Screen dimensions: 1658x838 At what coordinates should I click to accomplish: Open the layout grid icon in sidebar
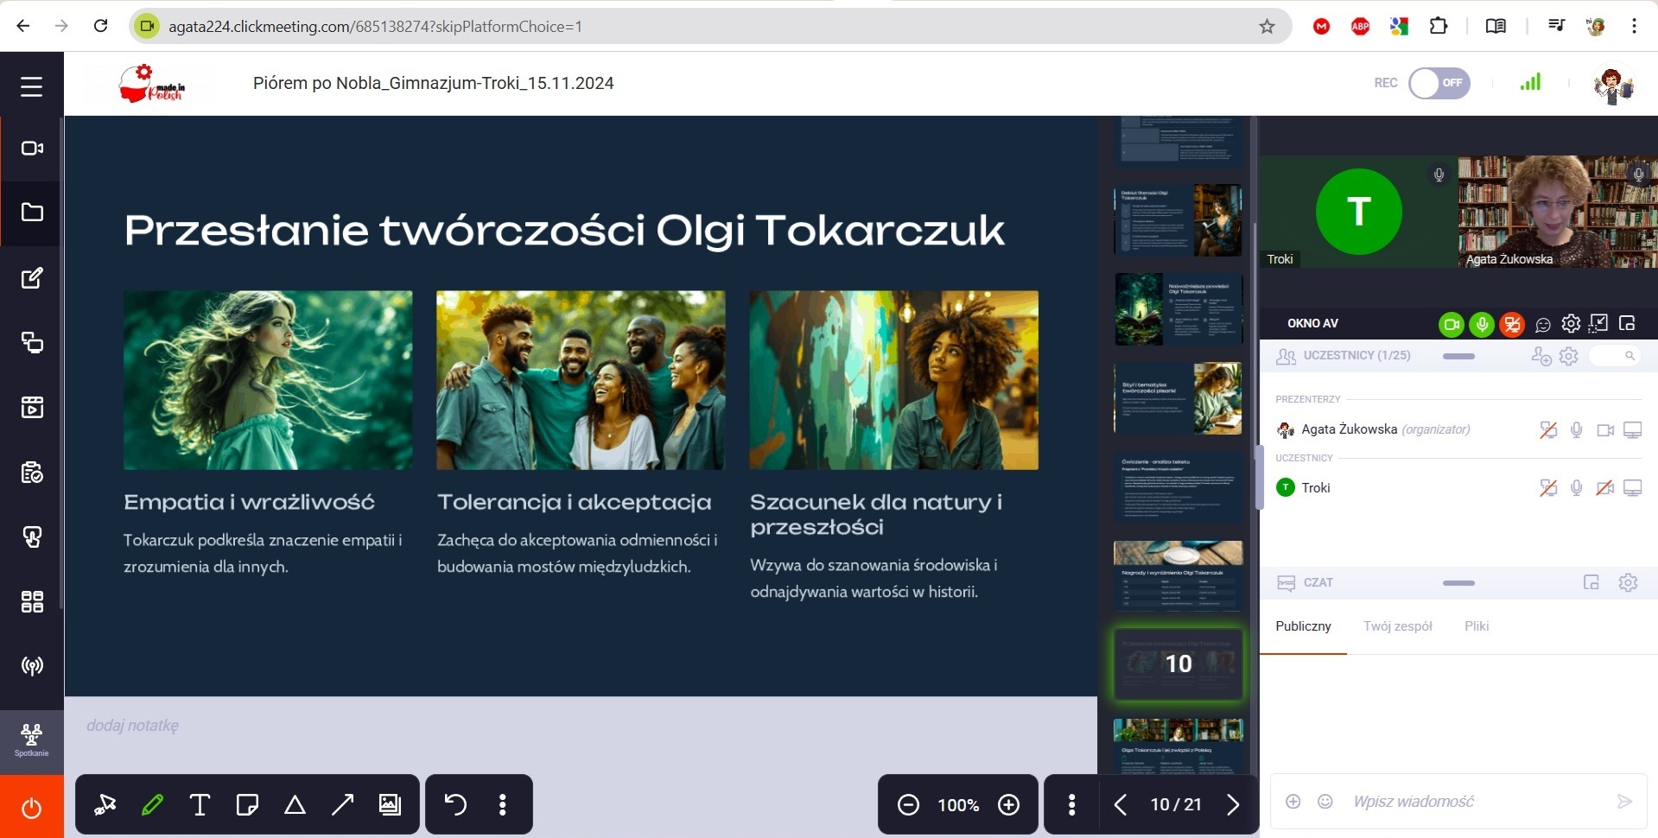(32, 601)
